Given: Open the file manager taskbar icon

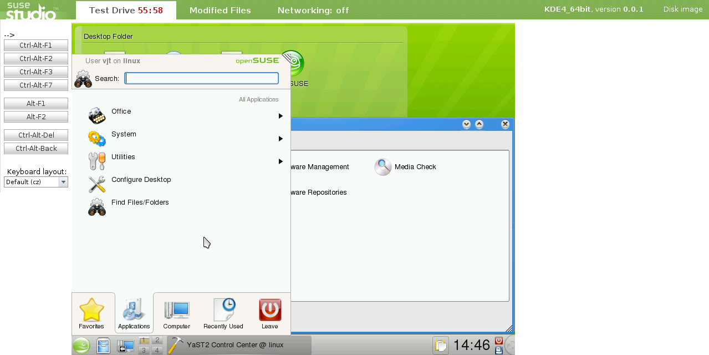Looking at the screenshot, I should (x=104, y=346).
